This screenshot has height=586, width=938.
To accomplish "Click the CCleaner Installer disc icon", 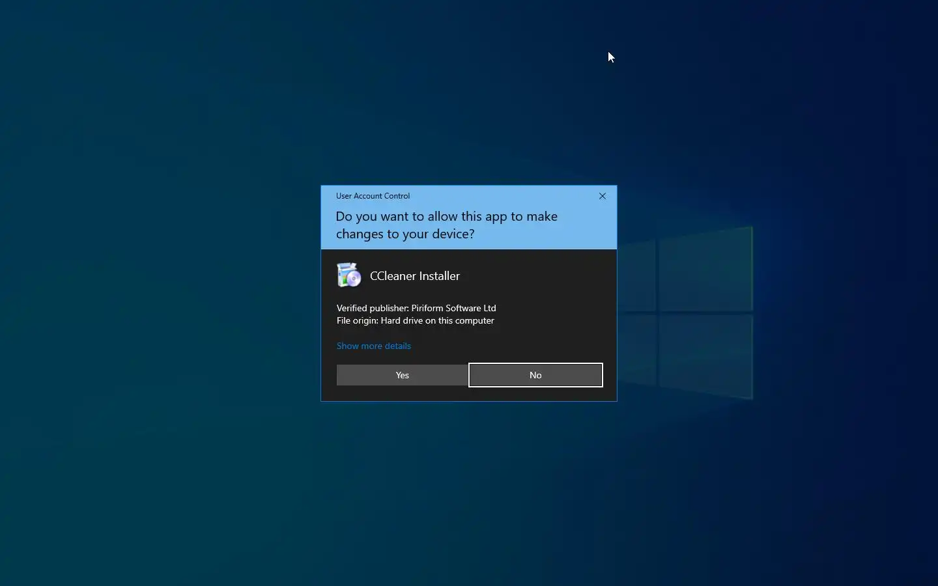I will click(349, 275).
